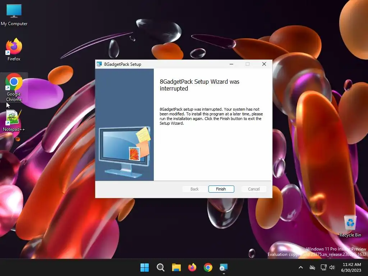Click the '8GadgetPack Setup' title bar text

(123, 64)
